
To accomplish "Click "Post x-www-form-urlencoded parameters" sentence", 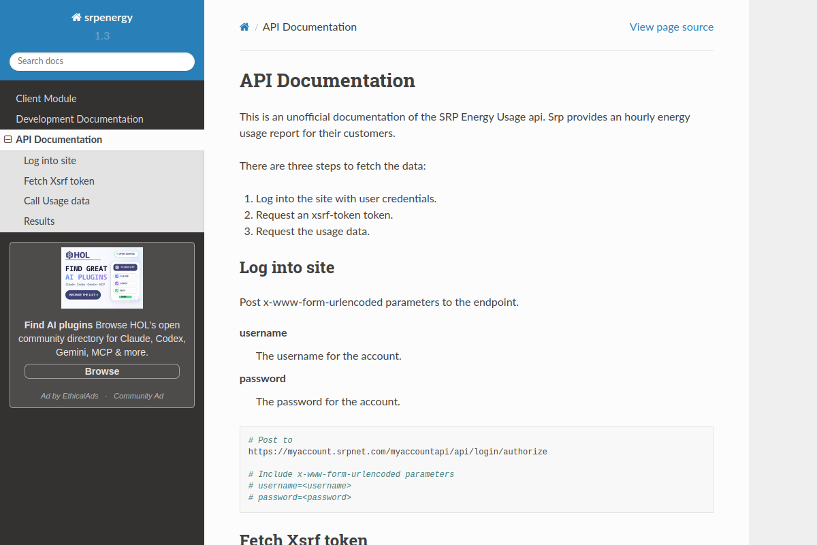I will click(379, 302).
